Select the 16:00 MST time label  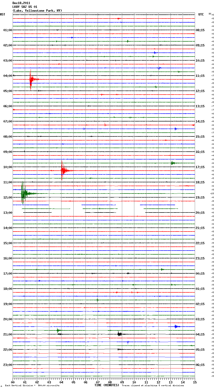coord(8,258)
